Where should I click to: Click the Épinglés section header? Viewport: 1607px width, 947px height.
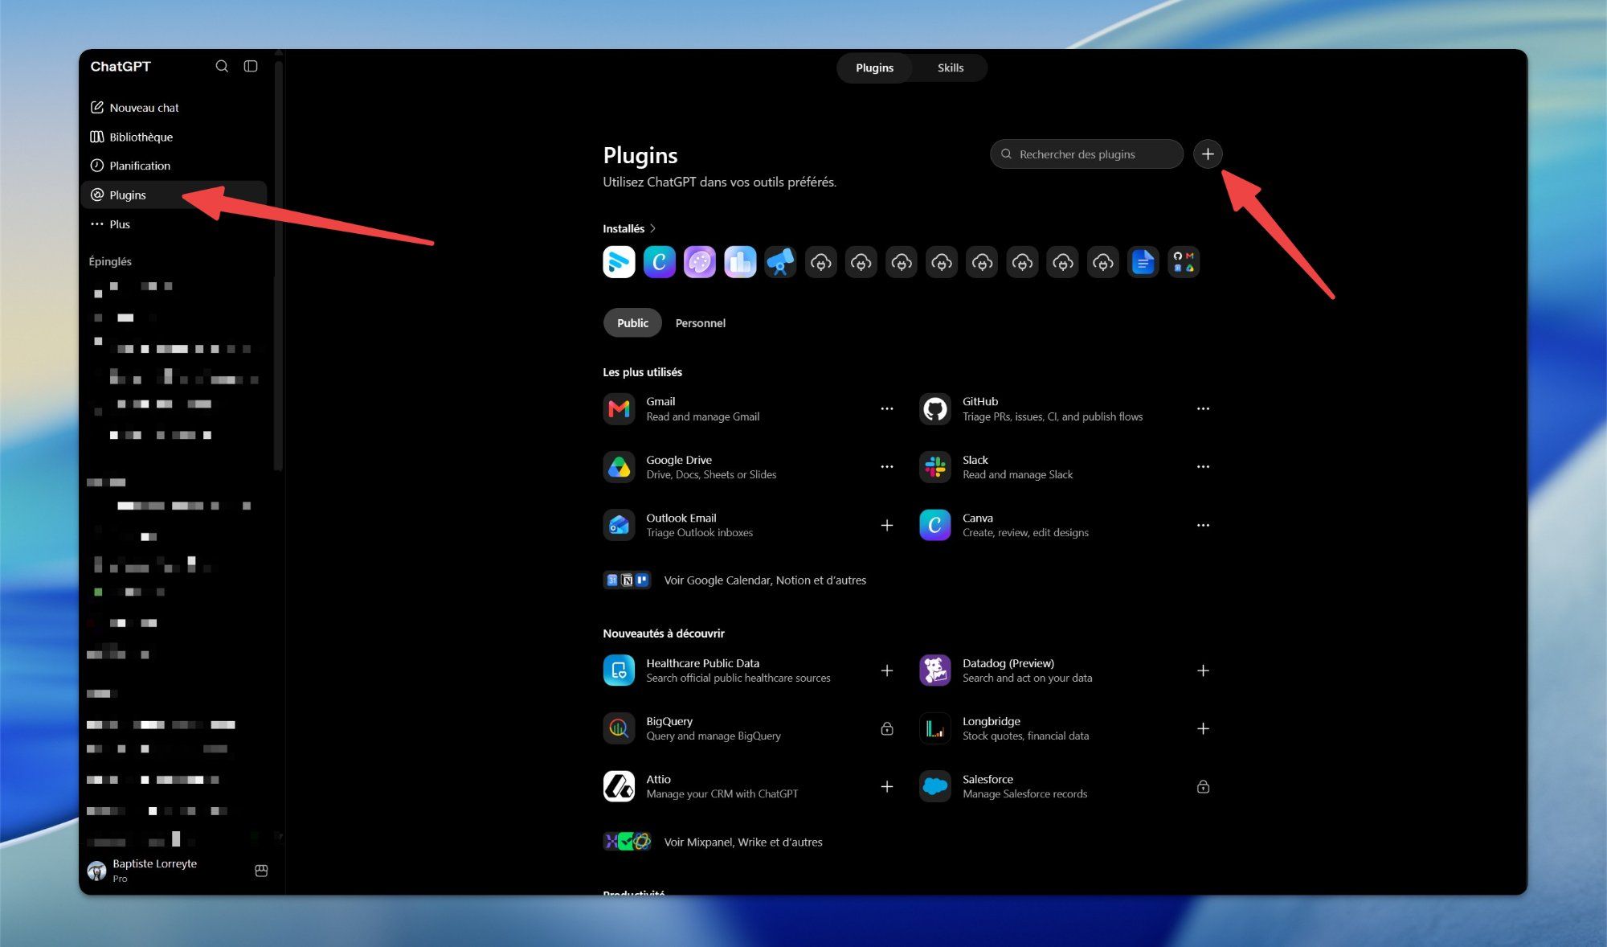coord(110,261)
